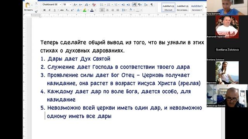The image size is (248, 139).
Task: Toggle italic (К) formatting
Action: point(50,10)
